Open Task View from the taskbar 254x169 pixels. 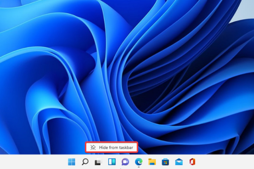tap(98, 162)
